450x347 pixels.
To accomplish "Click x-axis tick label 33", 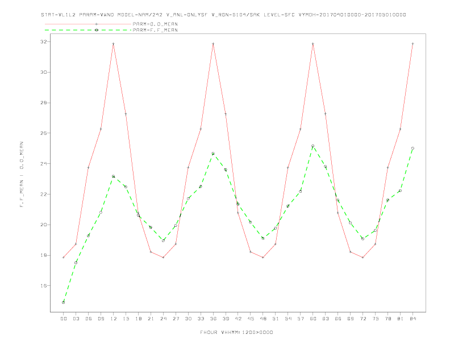I will click(x=201, y=319).
